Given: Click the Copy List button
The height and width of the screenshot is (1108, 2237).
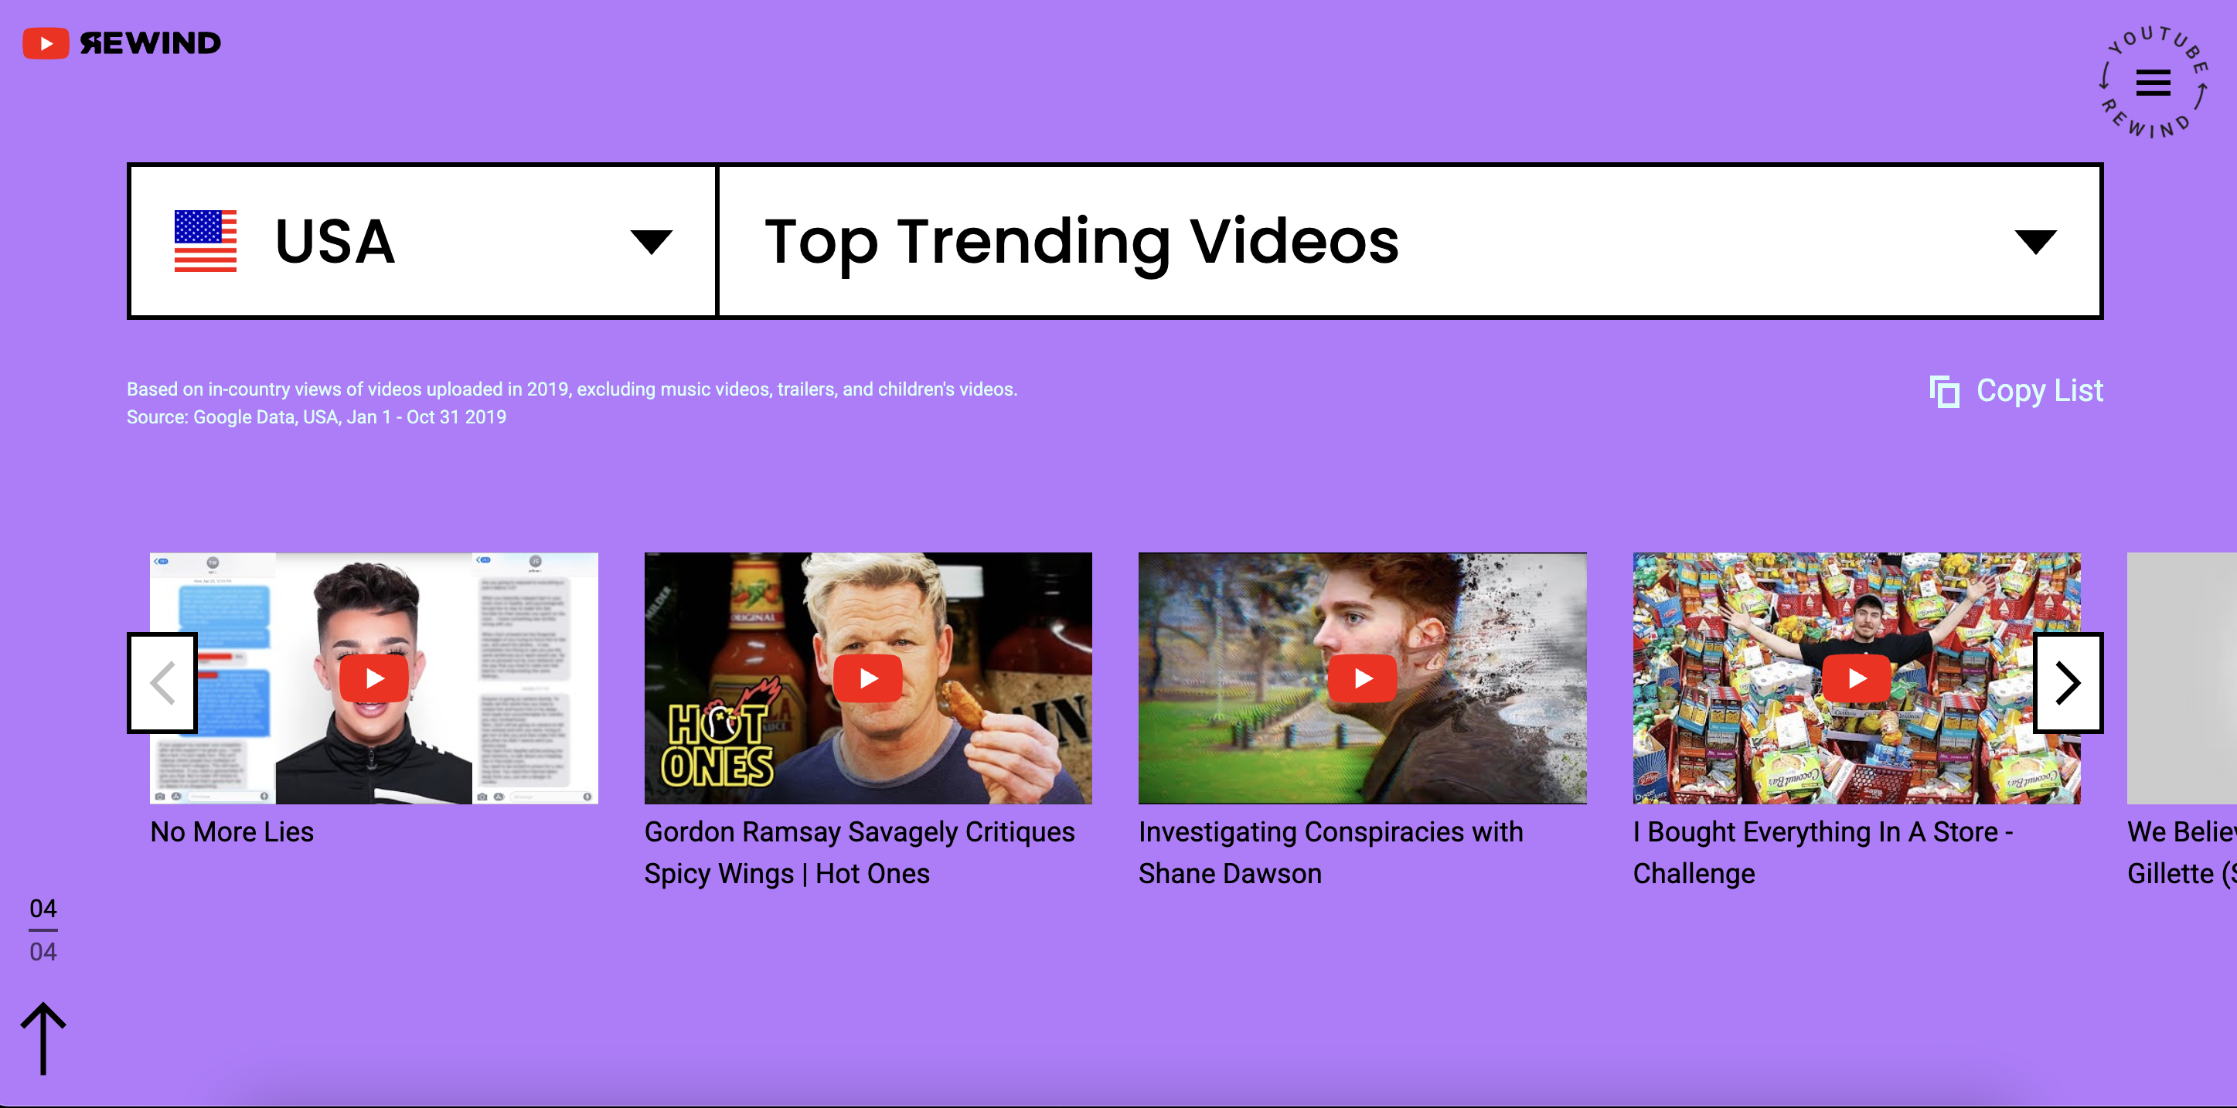Looking at the screenshot, I should 2017,391.
